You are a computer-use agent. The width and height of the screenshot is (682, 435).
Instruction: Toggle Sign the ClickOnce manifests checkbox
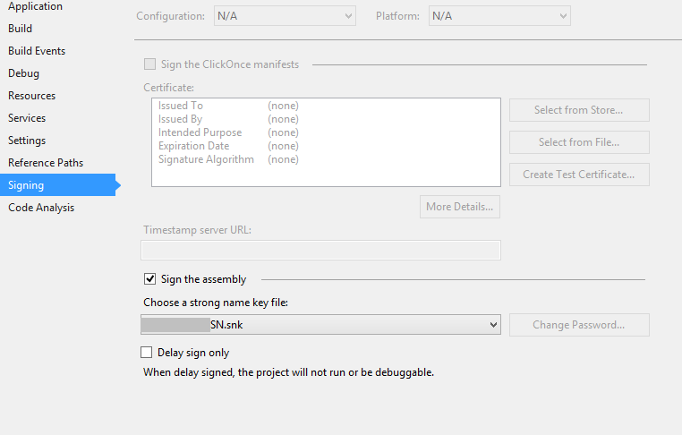pyautogui.click(x=150, y=64)
